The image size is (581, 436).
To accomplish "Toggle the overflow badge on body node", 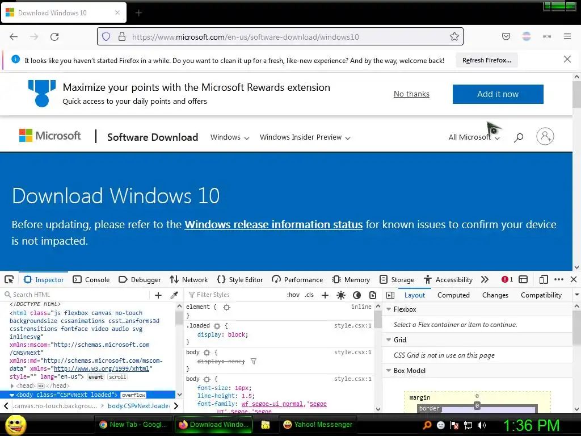I will click(x=133, y=395).
